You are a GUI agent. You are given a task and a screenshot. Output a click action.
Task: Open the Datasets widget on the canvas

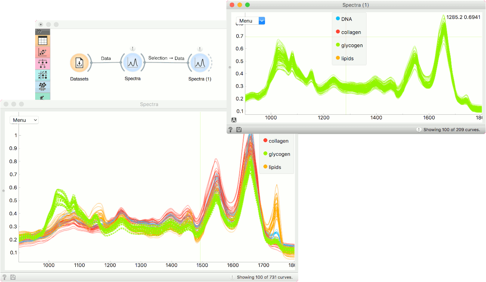[x=80, y=63]
